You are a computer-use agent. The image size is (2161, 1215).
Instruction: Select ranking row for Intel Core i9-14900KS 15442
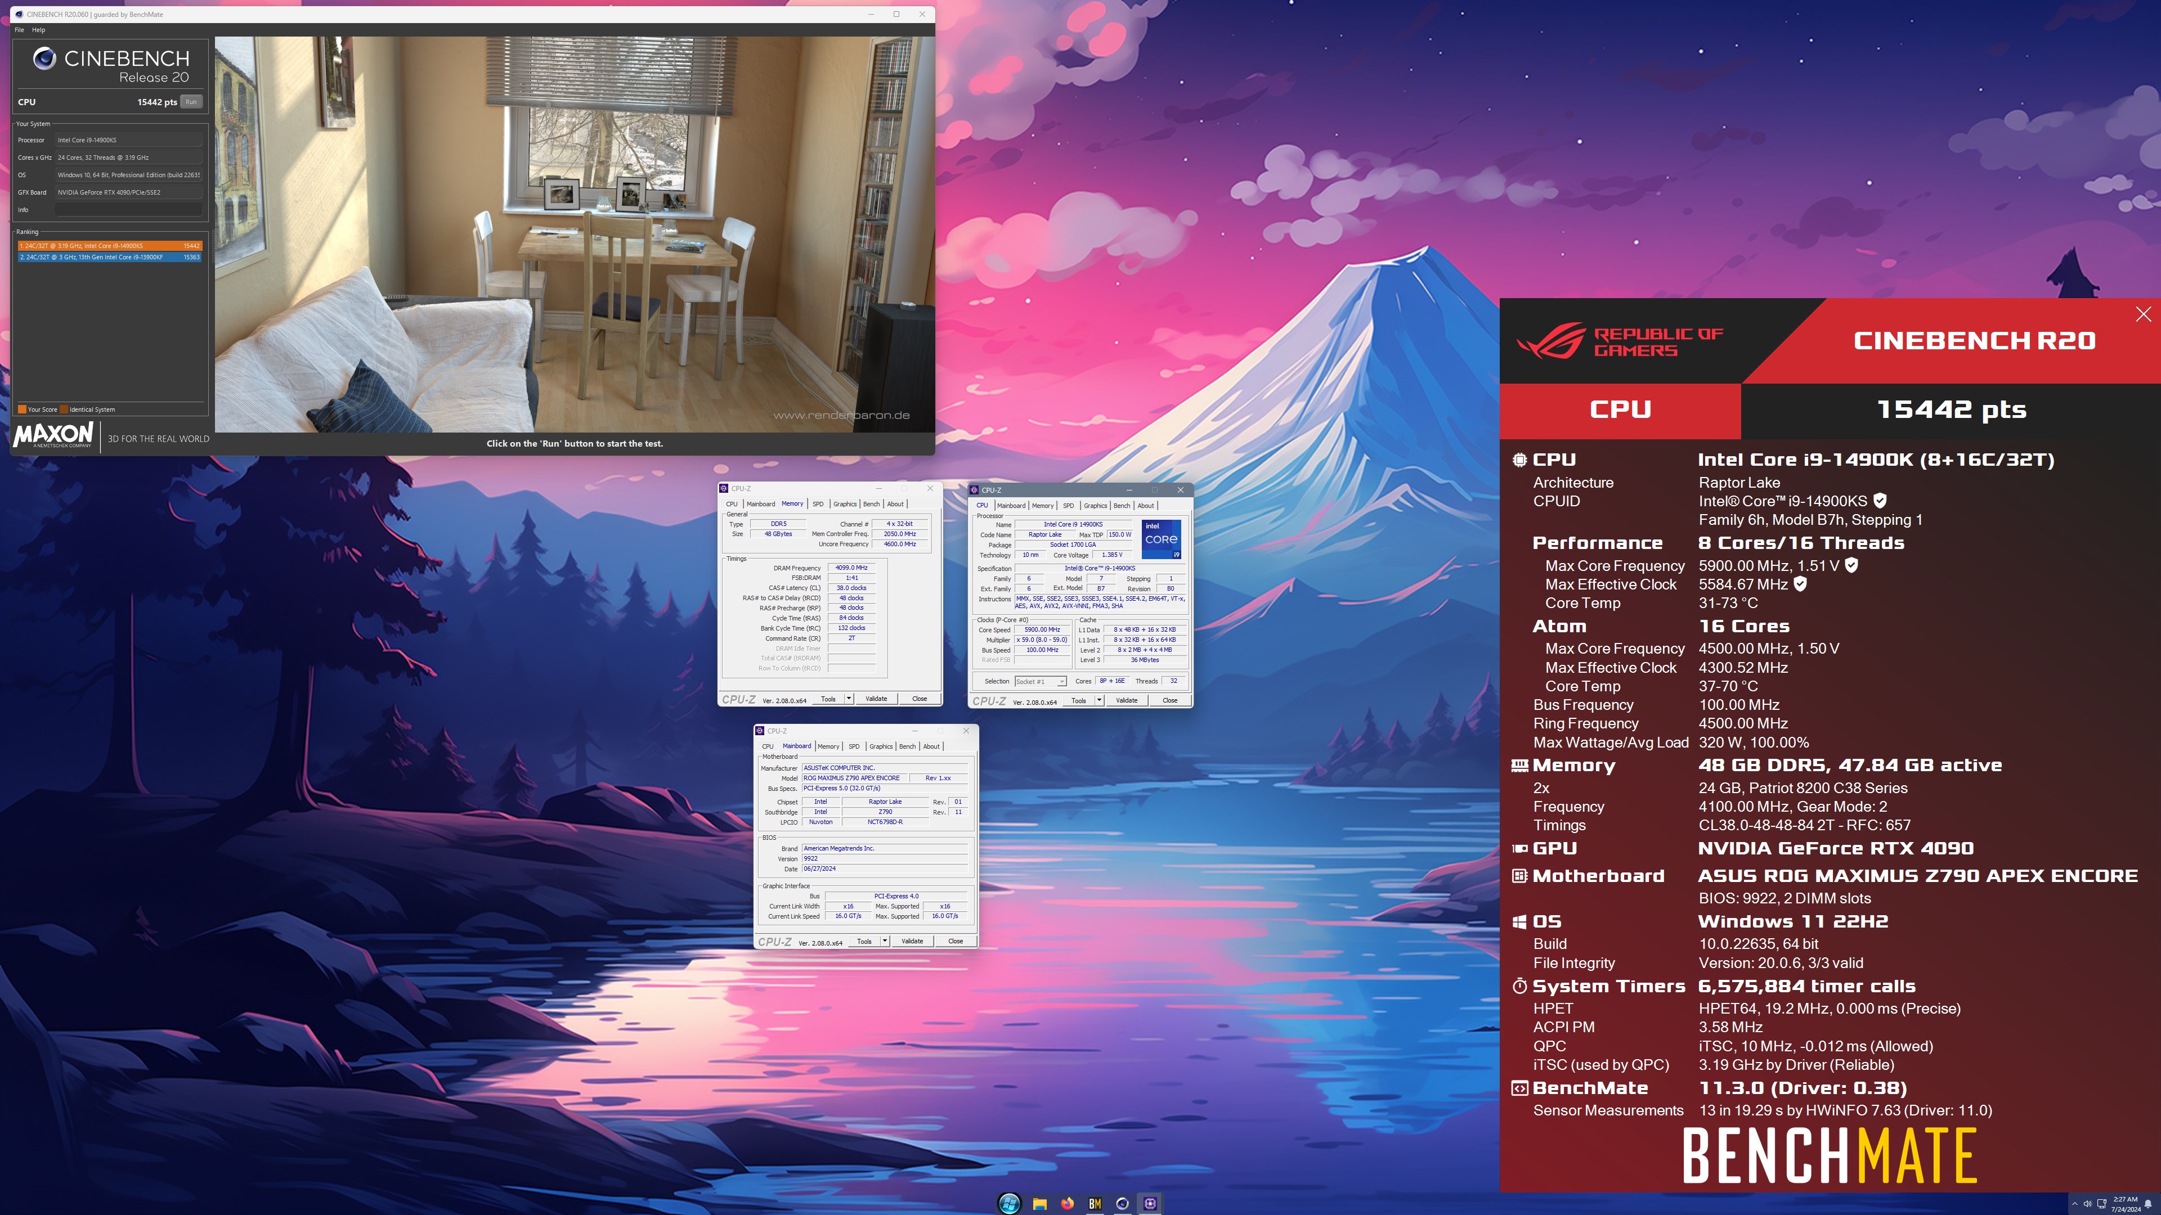(x=109, y=246)
